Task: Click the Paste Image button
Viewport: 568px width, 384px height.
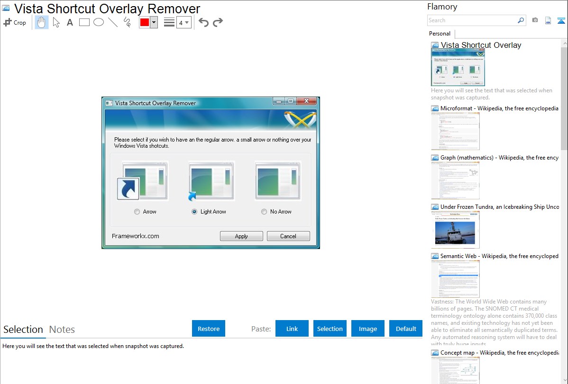Action: (x=368, y=329)
